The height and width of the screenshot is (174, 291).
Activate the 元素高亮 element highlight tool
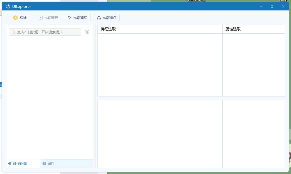(x=48, y=17)
